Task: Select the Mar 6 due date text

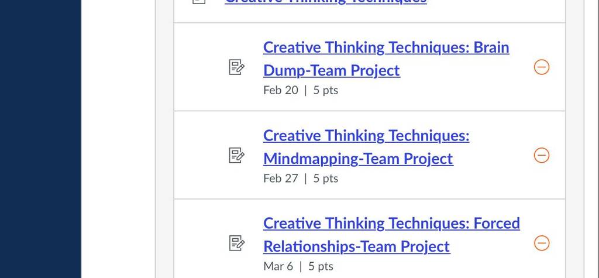Action: (278, 266)
